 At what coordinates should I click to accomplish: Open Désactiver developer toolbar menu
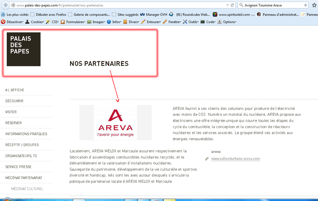coord(12,22)
